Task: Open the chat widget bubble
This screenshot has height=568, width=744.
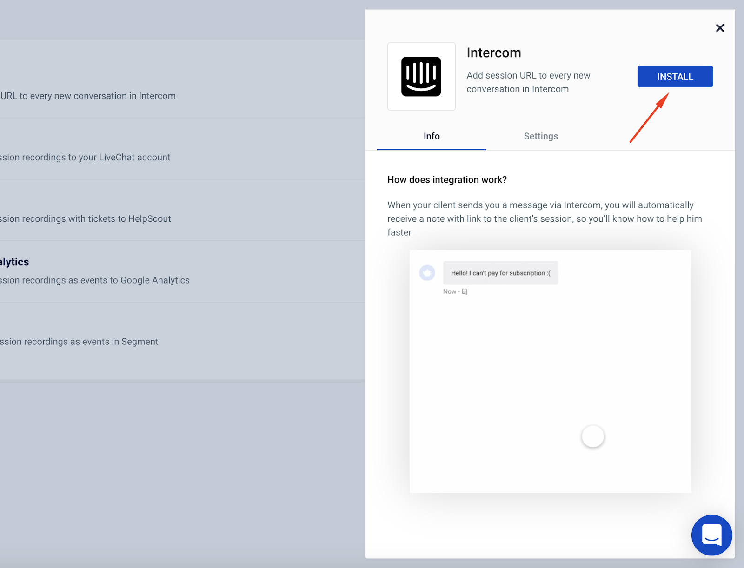Action: pyautogui.click(x=711, y=535)
